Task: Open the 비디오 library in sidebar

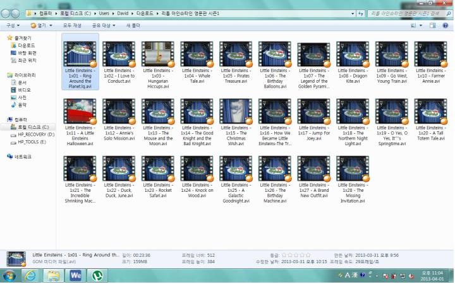Action: click(x=21, y=90)
